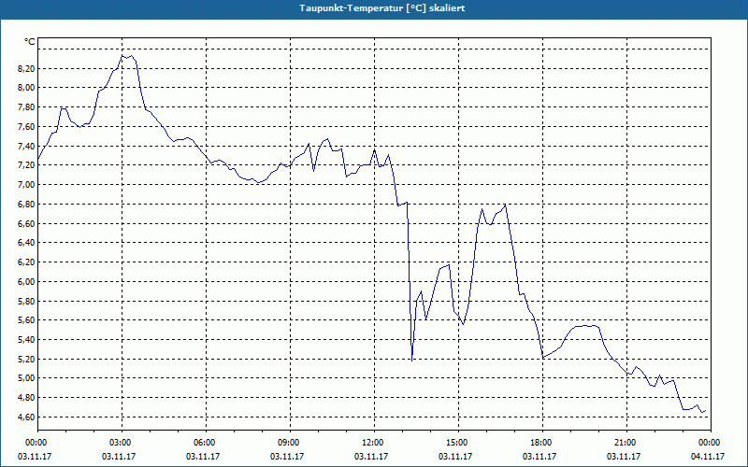This screenshot has width=748, height=467.
Task: Click the 6,00 y-axis label
Action: (27, 282)
